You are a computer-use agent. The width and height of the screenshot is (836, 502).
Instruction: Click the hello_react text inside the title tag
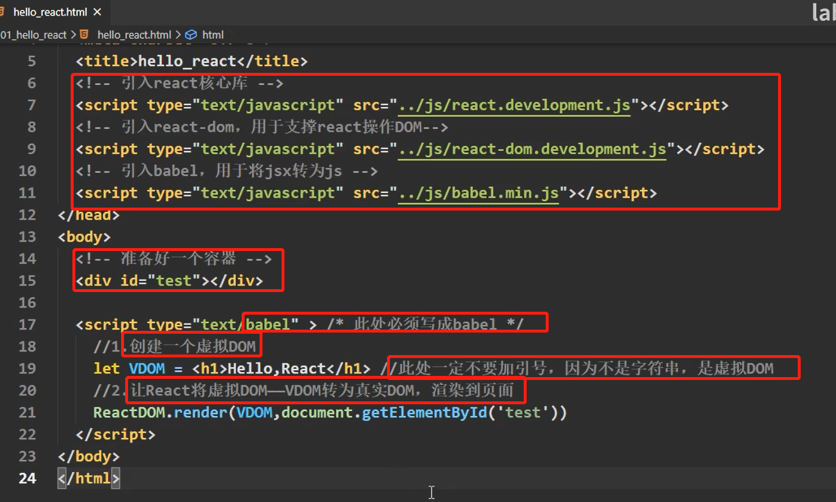click(187, 61)
